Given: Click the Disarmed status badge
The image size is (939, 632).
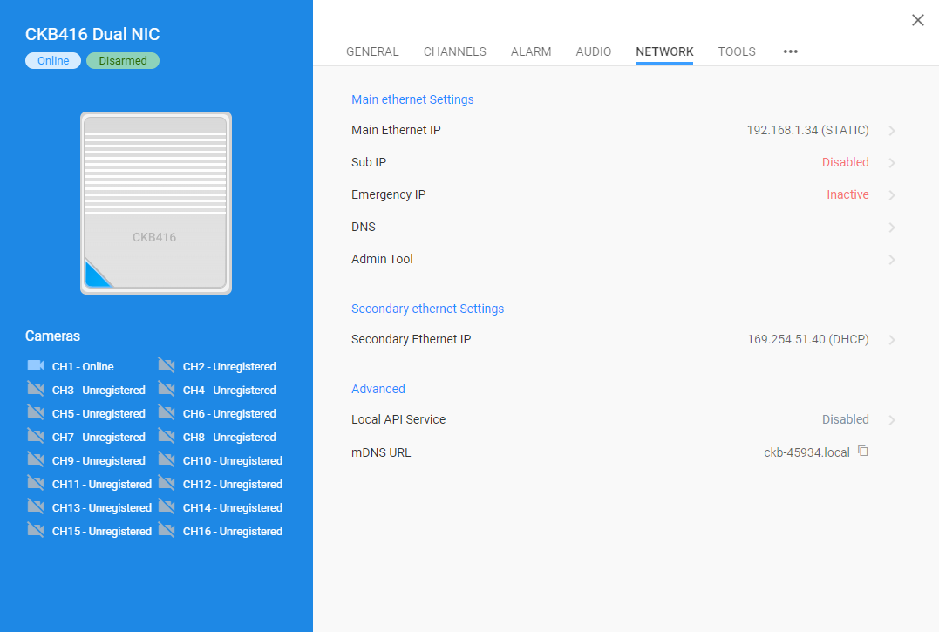Looking at the screenshot, I should click(123, 60).
